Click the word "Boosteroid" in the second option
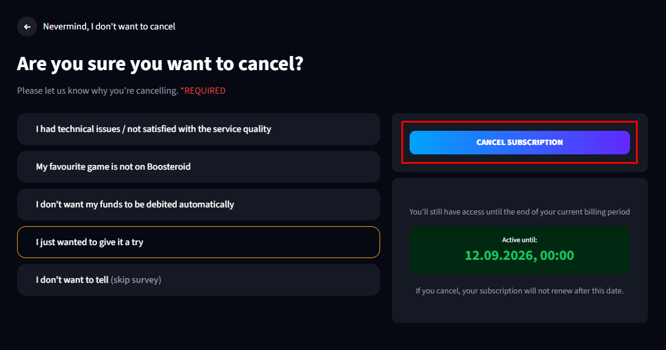This screenshot has height=350, width=666. [169, 167]
